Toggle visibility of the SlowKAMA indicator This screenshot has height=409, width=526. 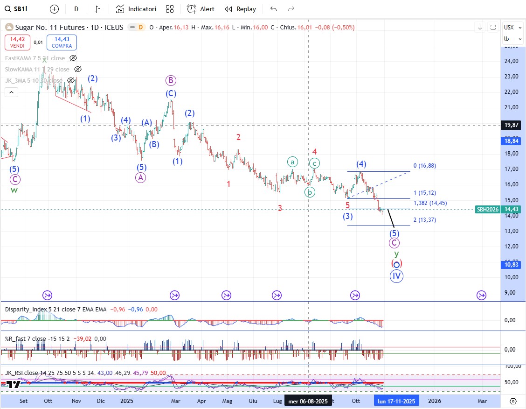78,69
